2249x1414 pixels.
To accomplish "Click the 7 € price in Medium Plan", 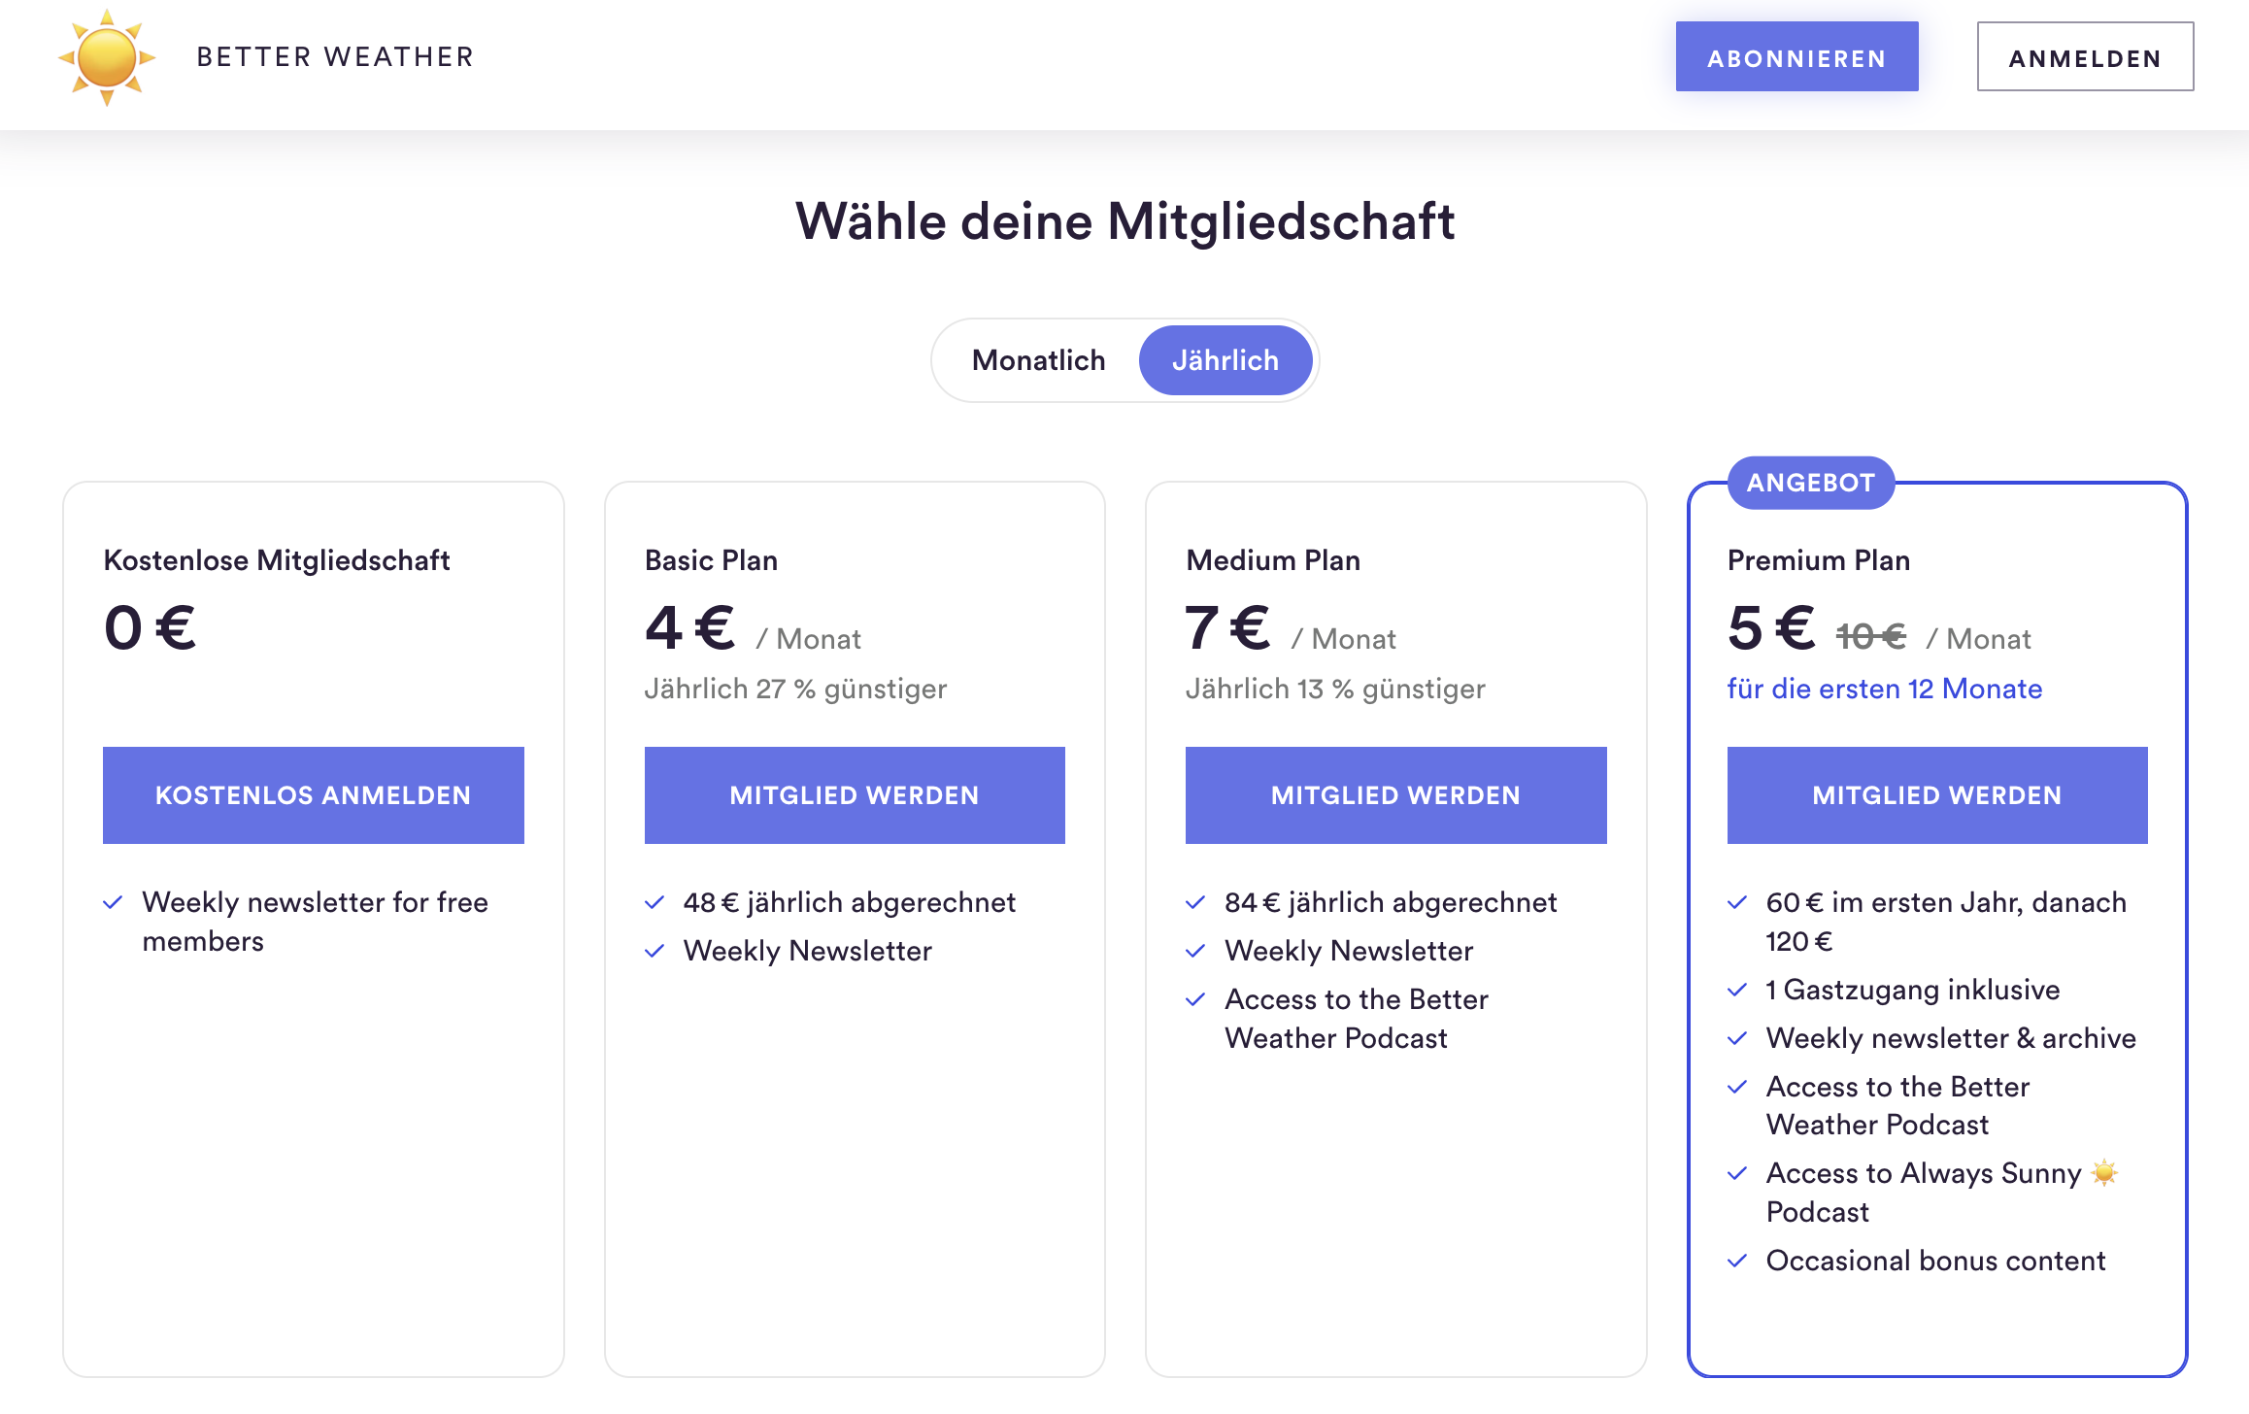I will (x=1228, y=627).
